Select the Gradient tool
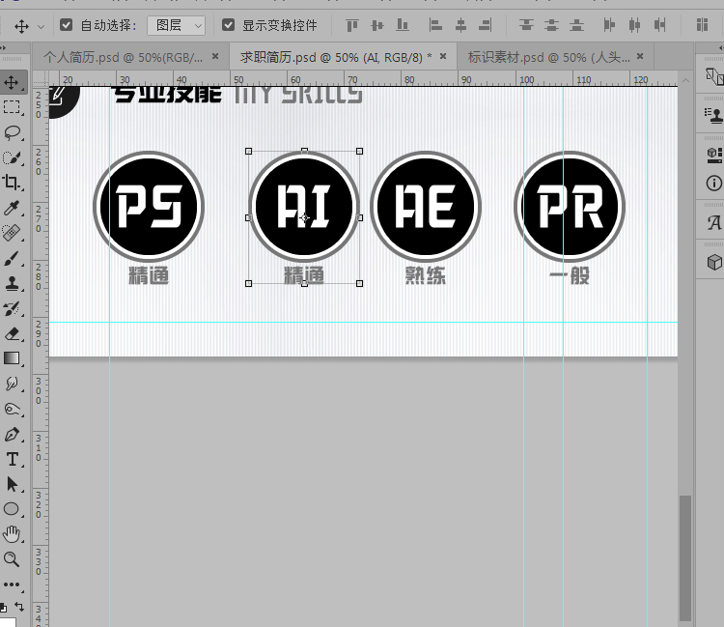Image resolution: width=724 pixels, height=627 pixels. 12,358
